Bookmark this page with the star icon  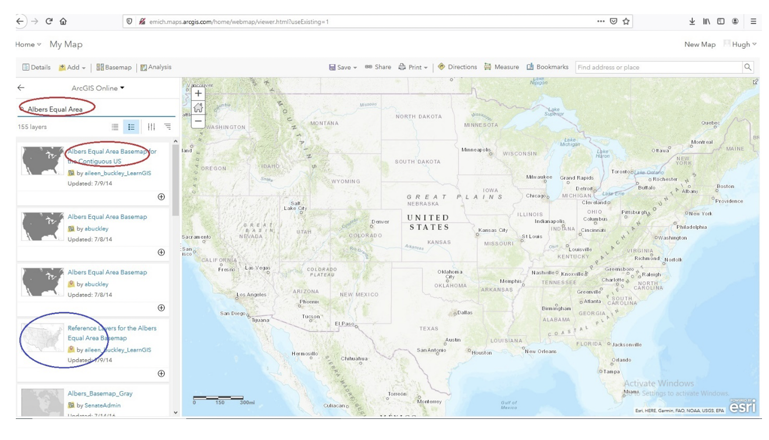626,21
